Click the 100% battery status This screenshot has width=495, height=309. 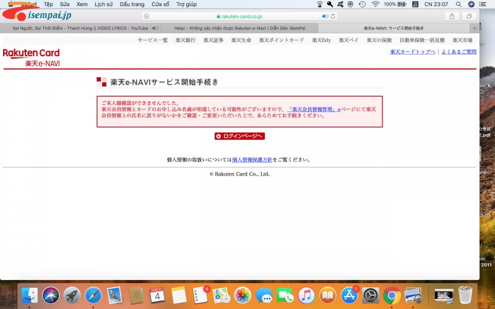click(x=395, y=4)
